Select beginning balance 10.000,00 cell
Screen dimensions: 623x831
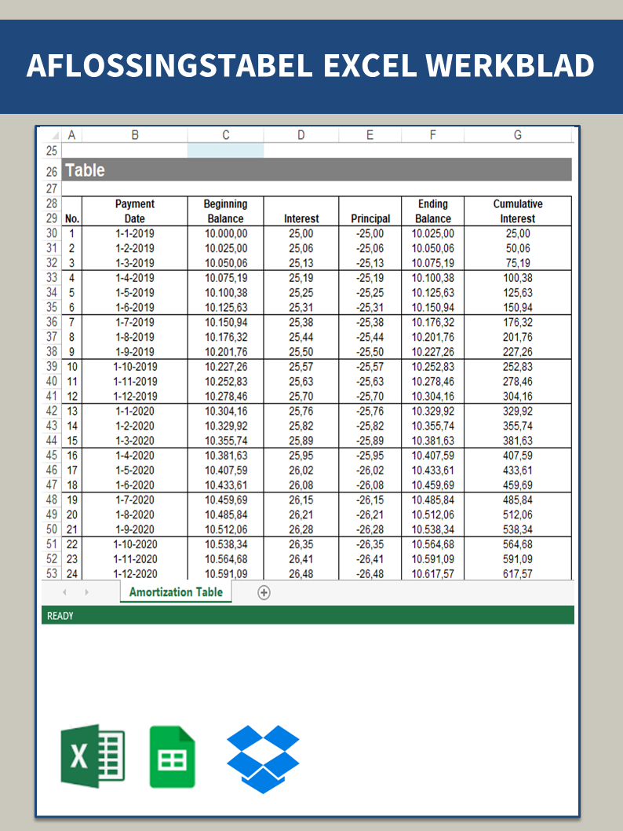click(x=225, y=234)
